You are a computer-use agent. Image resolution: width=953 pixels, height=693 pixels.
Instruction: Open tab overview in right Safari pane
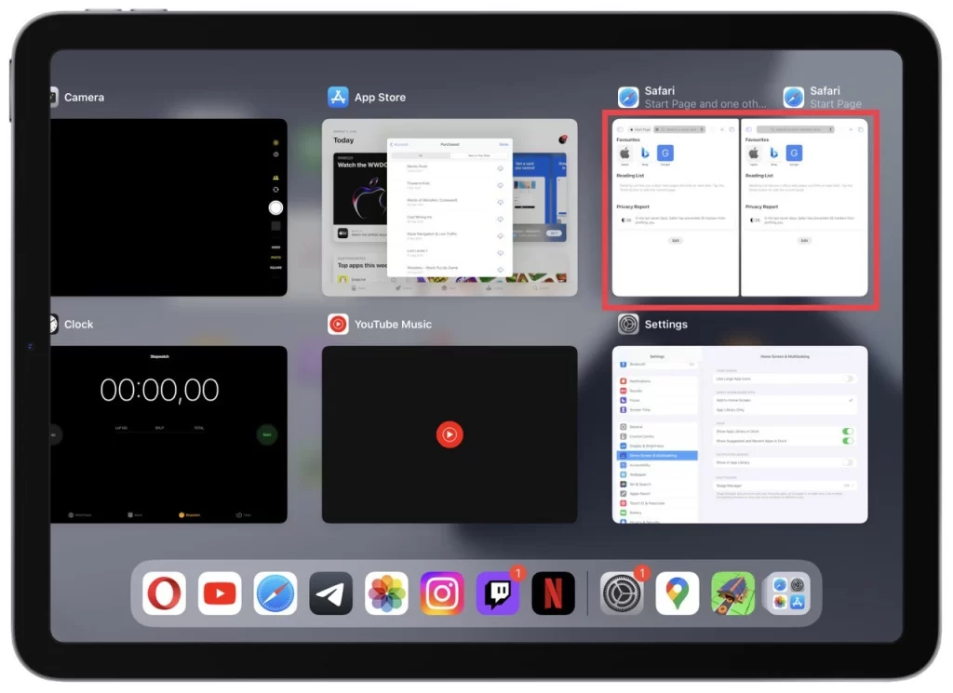coord(861,129)
